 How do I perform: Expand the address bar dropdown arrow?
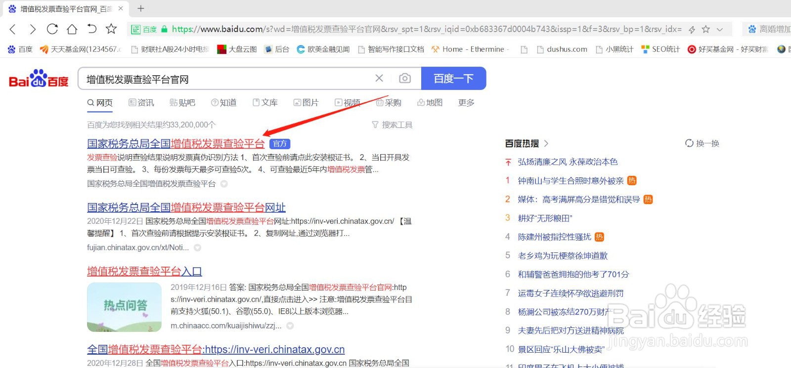[x=720, y=30]
